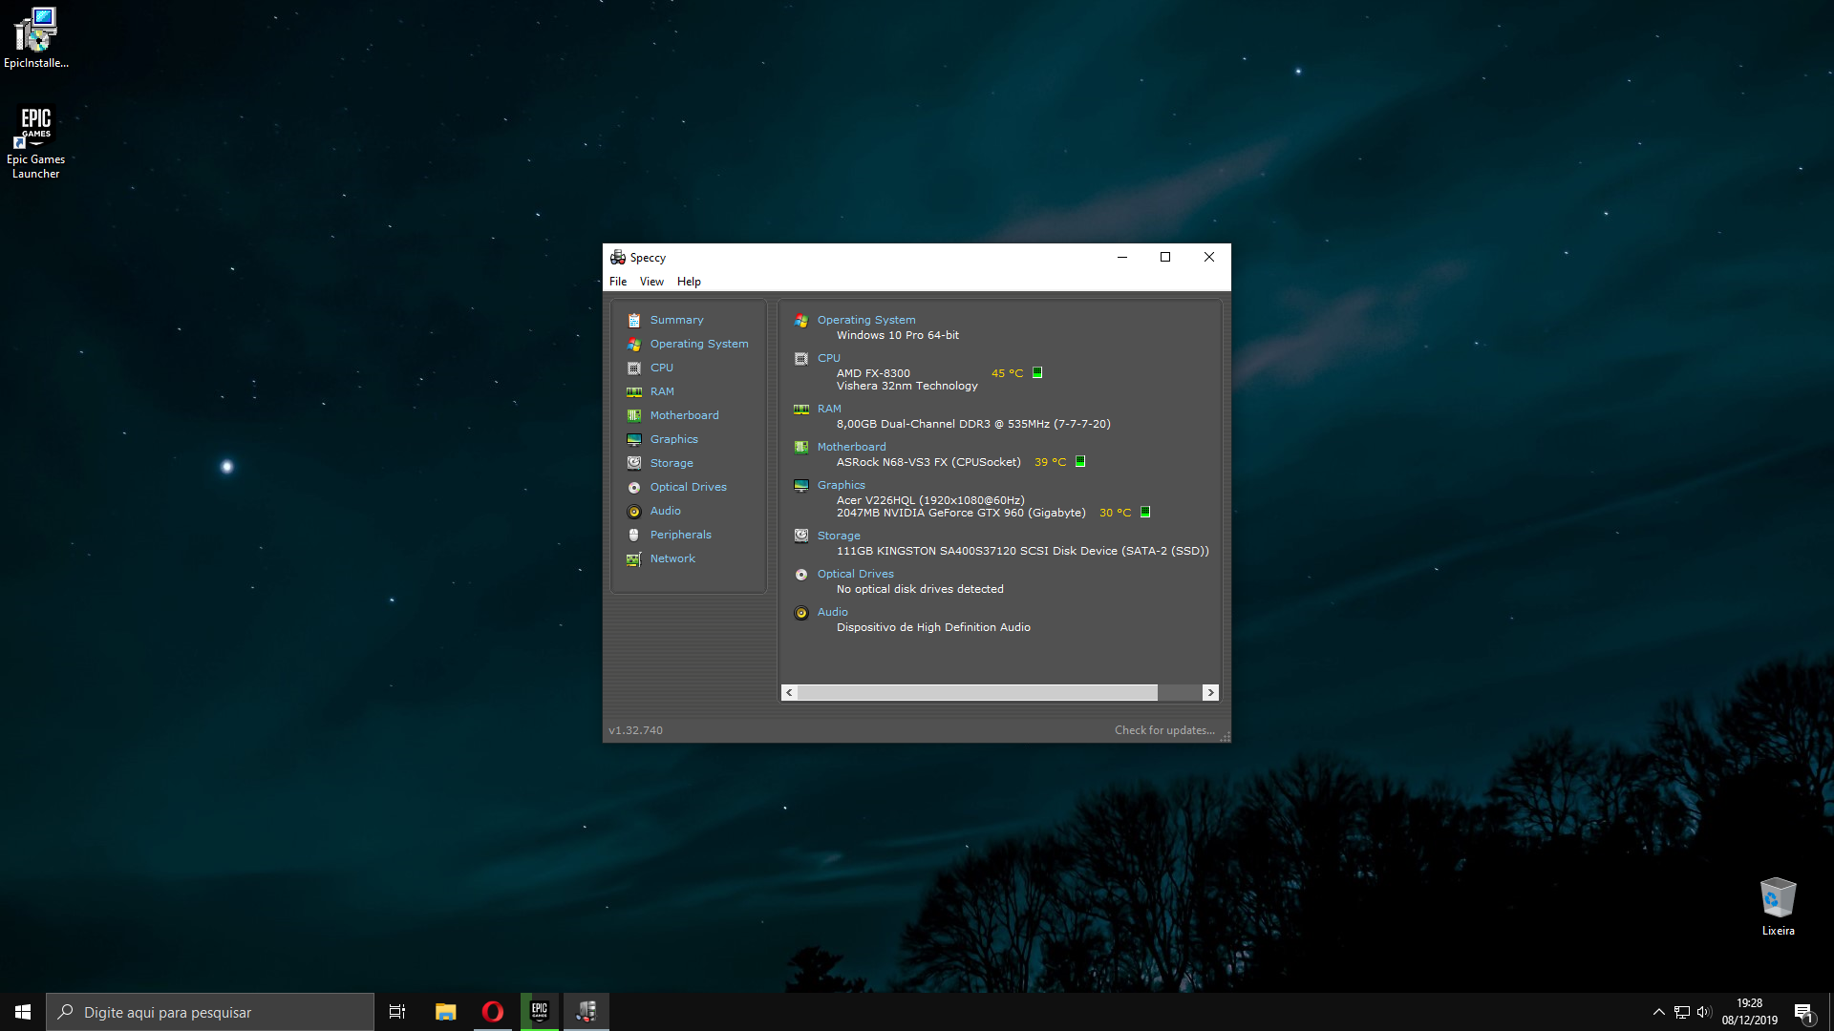Open the Audio heading link in summary
This screenshot has width=1834, height=1031.
coord(832,613)
